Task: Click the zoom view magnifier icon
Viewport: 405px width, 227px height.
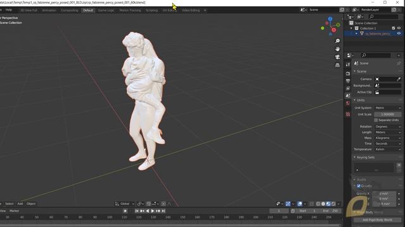Action: (x=337, y=41)
